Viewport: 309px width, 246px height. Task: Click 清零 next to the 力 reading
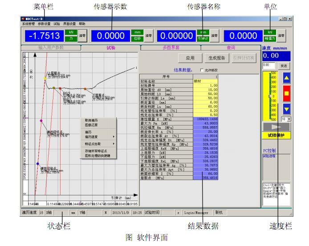click(x=82, y=36)
